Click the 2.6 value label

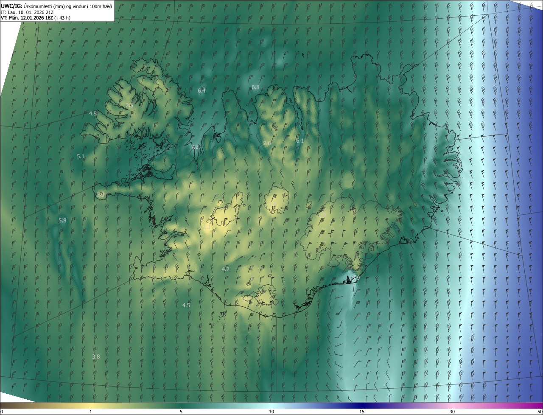(x=267, y=143)
